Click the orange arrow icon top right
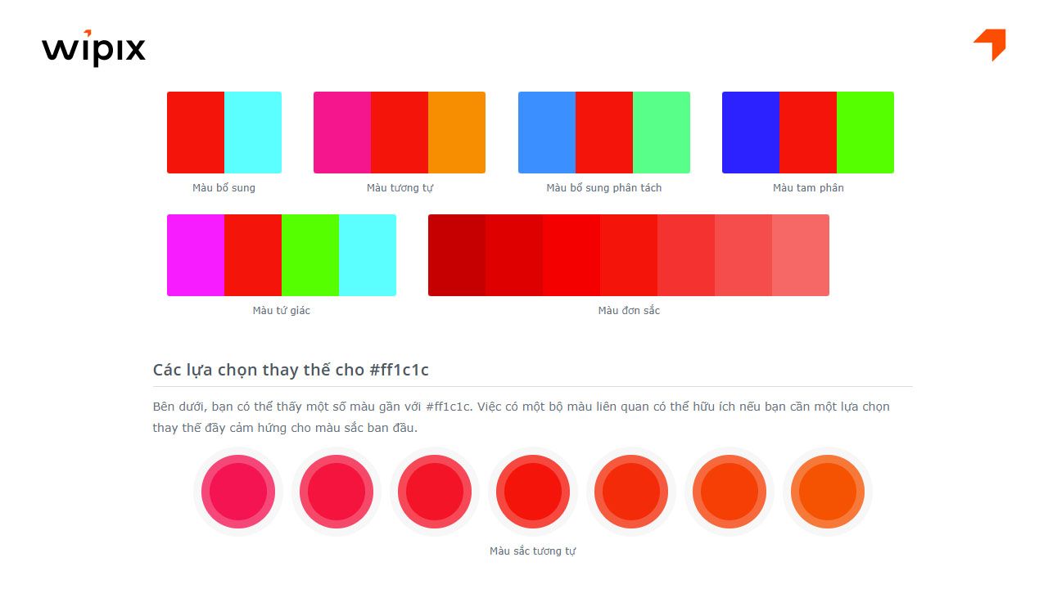Image resolution: width=1048 pixels, height=589 pixels. point(990,44)
